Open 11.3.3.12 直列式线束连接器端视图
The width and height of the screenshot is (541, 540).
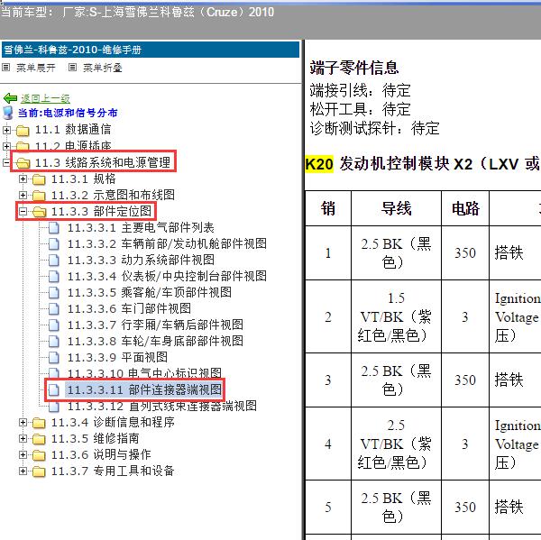point(161,406)
